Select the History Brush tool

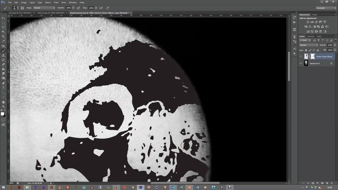pyautogui.click(x=3, y=60)
